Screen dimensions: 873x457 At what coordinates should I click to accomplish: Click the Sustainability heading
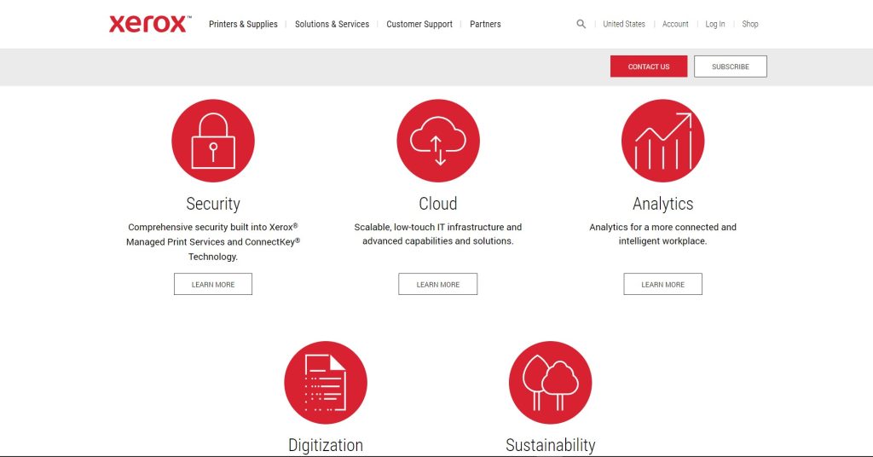[551, 445]
